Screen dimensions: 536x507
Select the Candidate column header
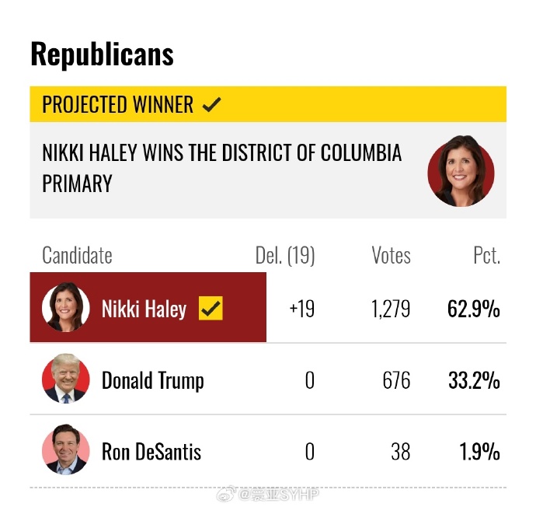tap(77, 256)
